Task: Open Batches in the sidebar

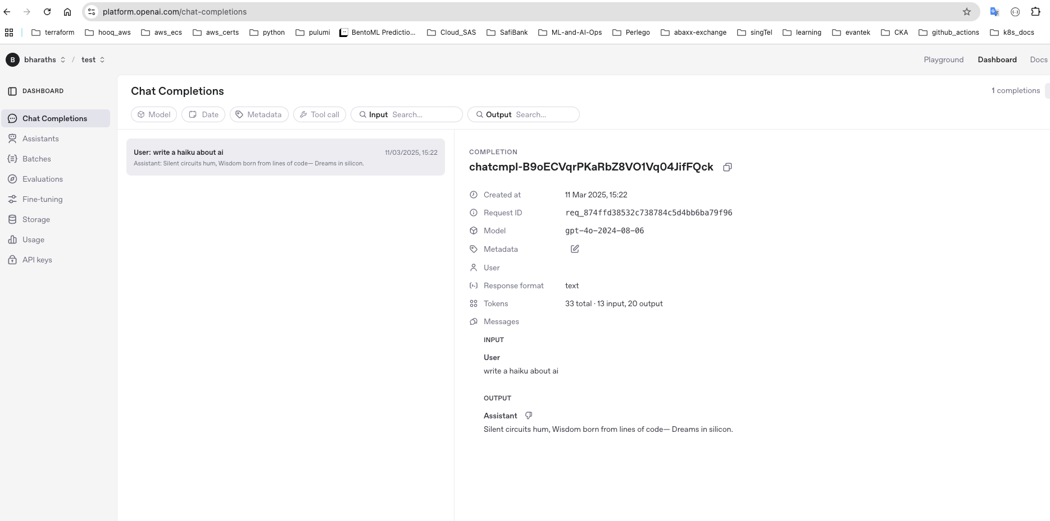Action: (56, 159)
